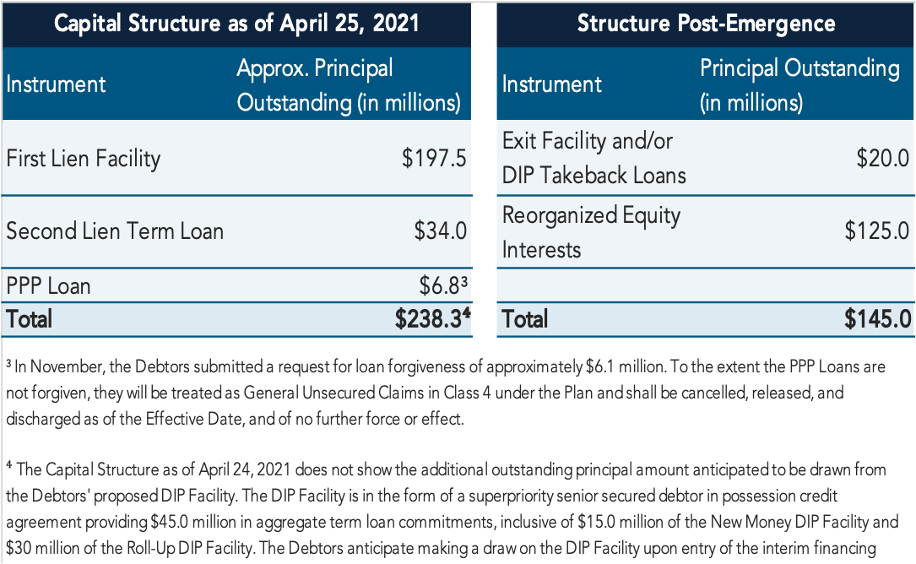Select the Structure Post-Emergence header
The width and height of the screenshot is (916, 564).
pyautogui.click(x=706, y=24)
